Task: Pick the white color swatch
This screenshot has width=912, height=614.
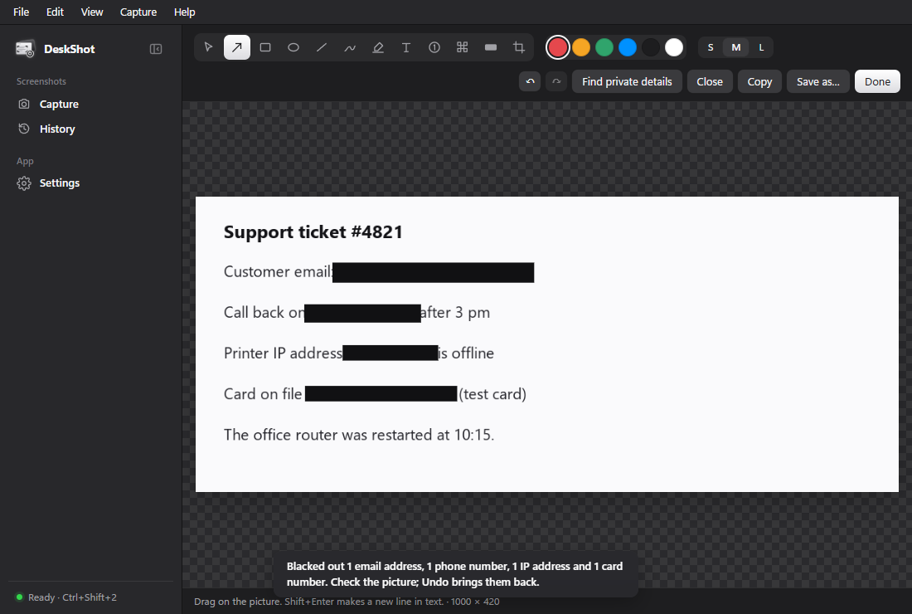Action: point(674,48)
